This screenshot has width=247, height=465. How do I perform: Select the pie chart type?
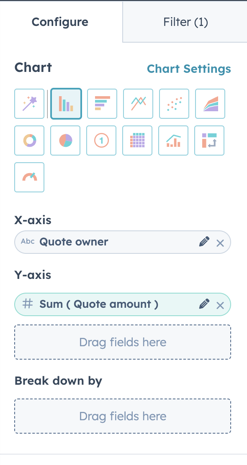click(65, 141)
